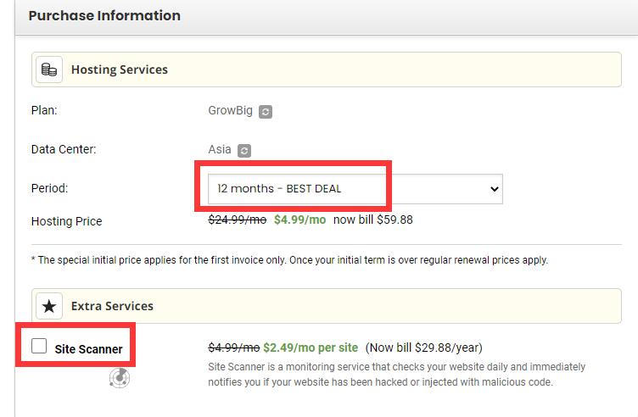Click the GrowBig plan name

pyautogui.click(x=229, y=110)
